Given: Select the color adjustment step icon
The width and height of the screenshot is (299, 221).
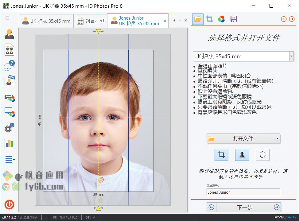Looking at the screenshot, I should [221, 19].
